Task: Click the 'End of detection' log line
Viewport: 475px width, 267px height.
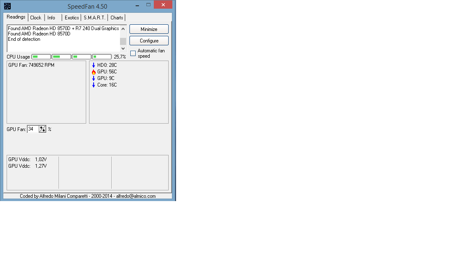Action: [x=24, y=40]
